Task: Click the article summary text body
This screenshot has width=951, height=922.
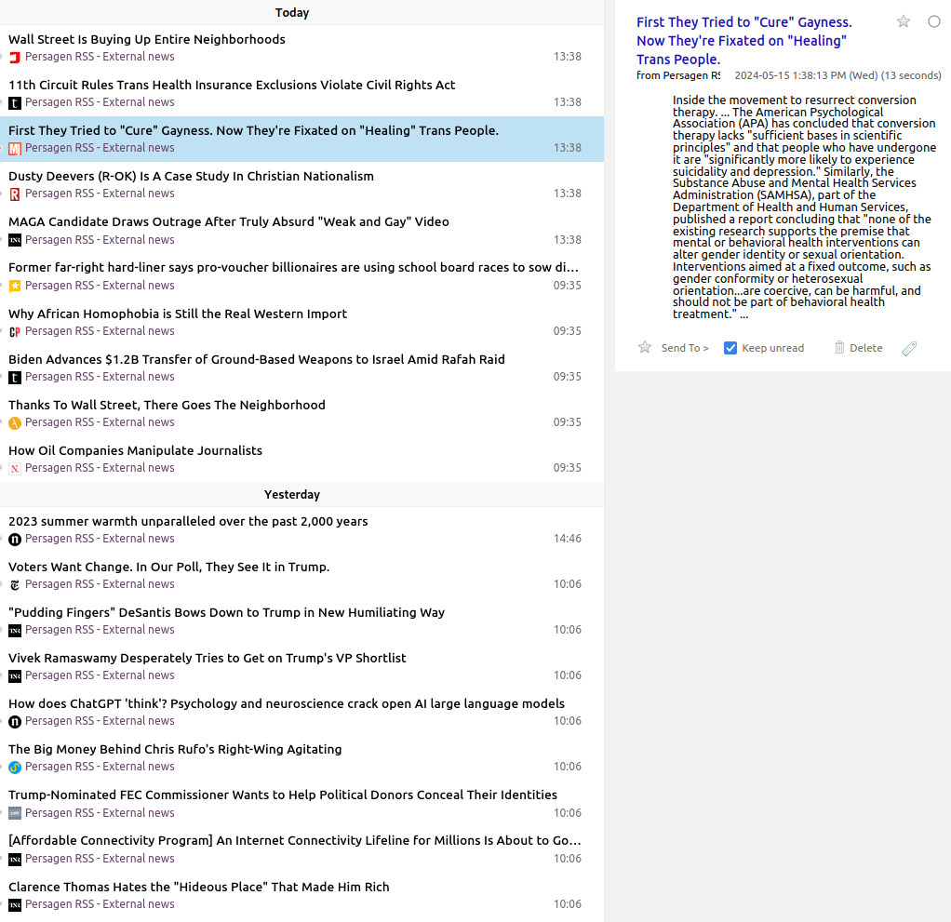Action: click(x=804, y=207)
